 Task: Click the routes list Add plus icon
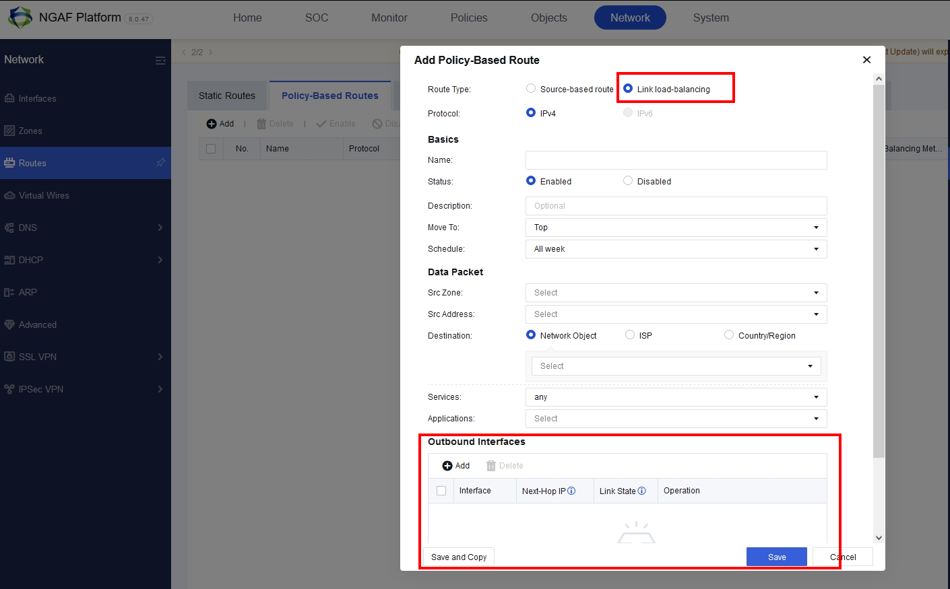(x=212, y=124)
